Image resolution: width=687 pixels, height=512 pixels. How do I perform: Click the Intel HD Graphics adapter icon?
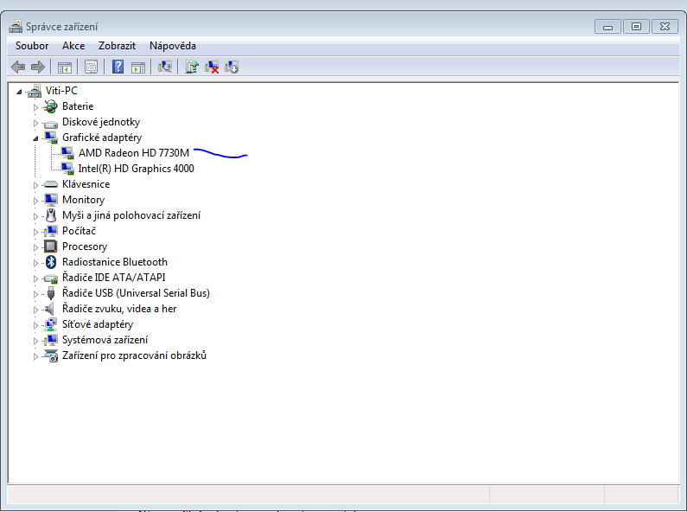coord(67,169)
